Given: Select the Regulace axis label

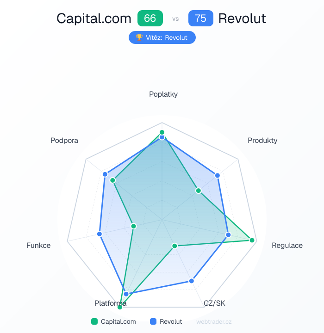Looking at the screenshot, I should click(287, 245).
